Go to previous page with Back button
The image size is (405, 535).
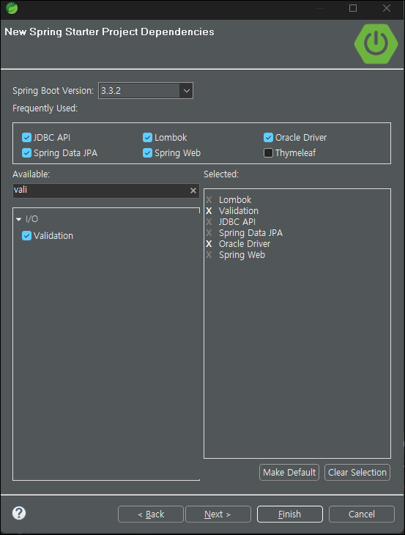pyautogui.click(x=151, y=514)
